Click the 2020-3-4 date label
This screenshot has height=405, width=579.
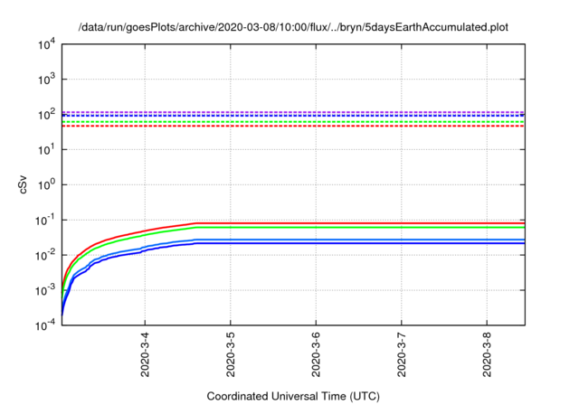coord(145,354)
